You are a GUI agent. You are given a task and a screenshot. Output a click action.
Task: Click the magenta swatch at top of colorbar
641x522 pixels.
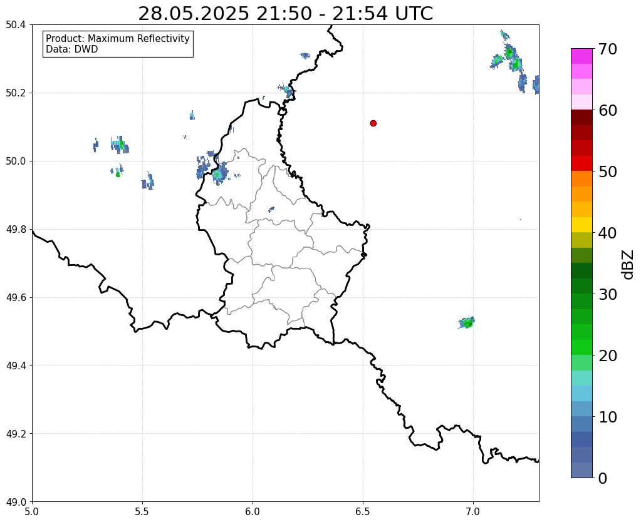581,56
